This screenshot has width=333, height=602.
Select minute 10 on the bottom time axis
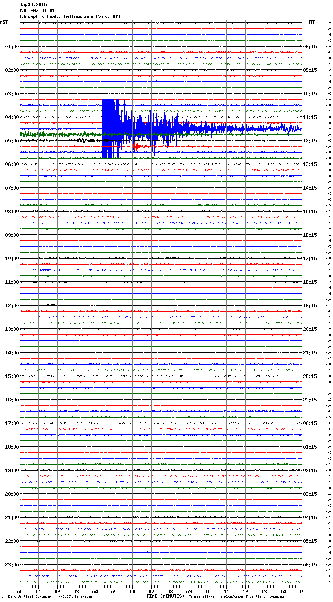[208, 591]
